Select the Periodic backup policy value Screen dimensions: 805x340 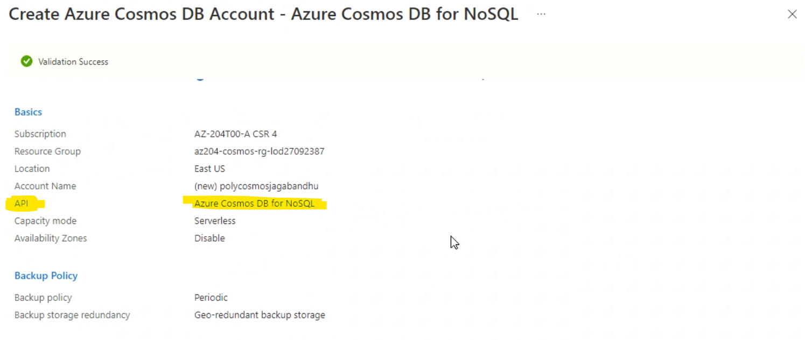click(211, 297)
